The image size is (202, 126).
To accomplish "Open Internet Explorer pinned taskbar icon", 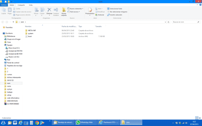I will click(21, 123).
